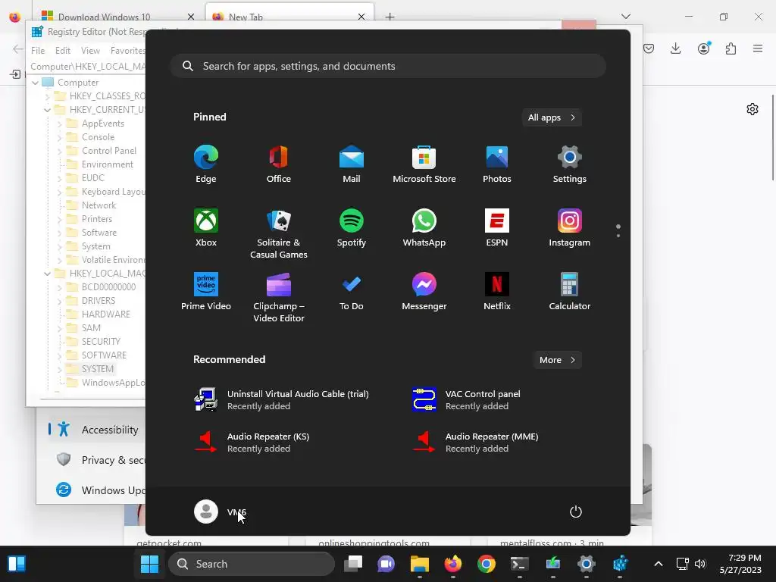This screenshot has height=582, width=776.
Task: Open Spotify
Action: coord(352,227)
